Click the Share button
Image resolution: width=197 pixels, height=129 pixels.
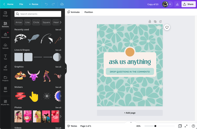pyautogui.click(x=188, y=4)
